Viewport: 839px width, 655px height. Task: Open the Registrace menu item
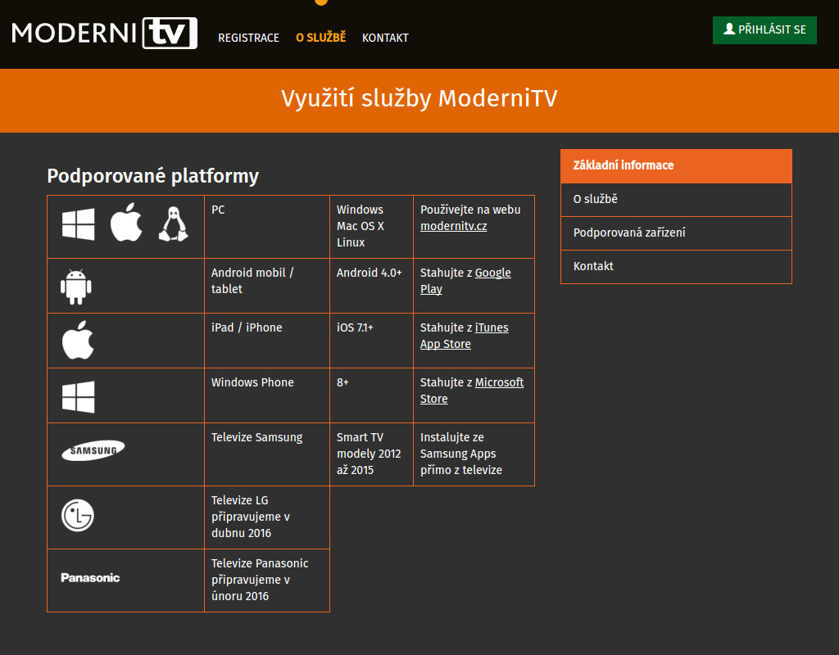coord(248,38)
